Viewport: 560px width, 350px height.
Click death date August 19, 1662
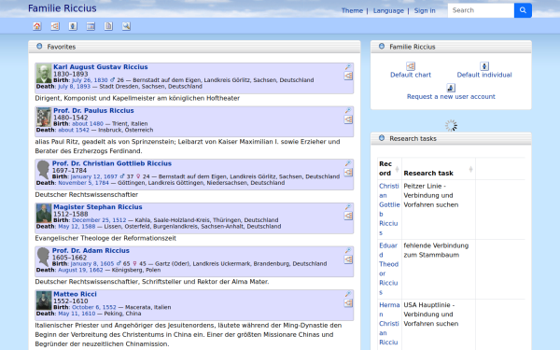point(80,270)
